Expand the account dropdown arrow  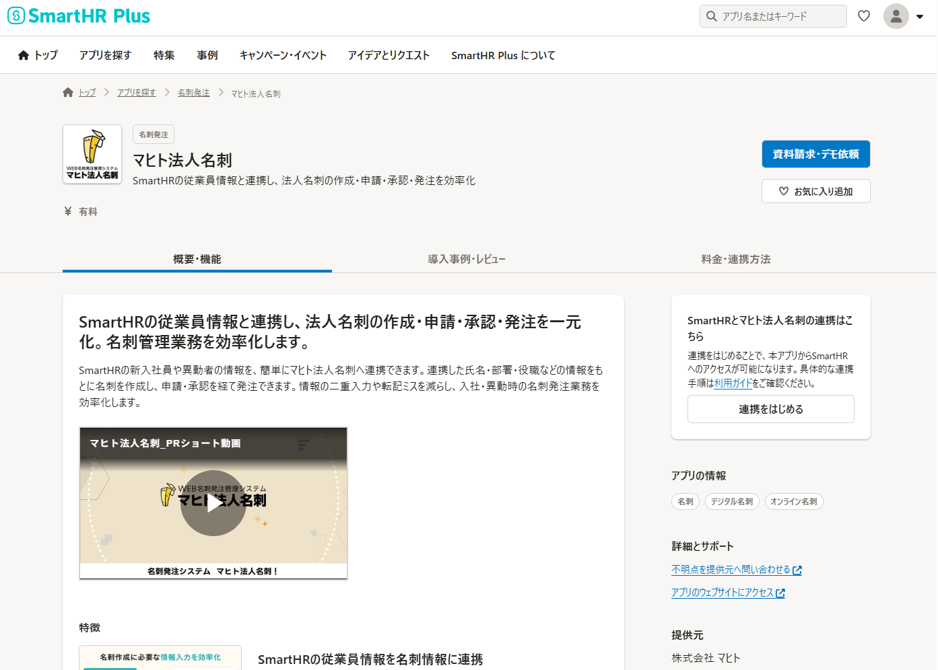coord(920,17)
